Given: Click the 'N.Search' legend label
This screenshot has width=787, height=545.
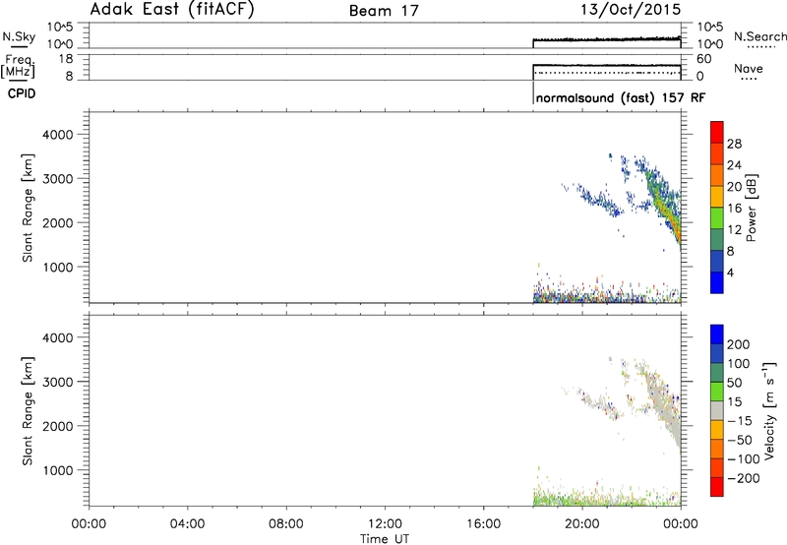Looking at the screenshot, I should 759,36.
